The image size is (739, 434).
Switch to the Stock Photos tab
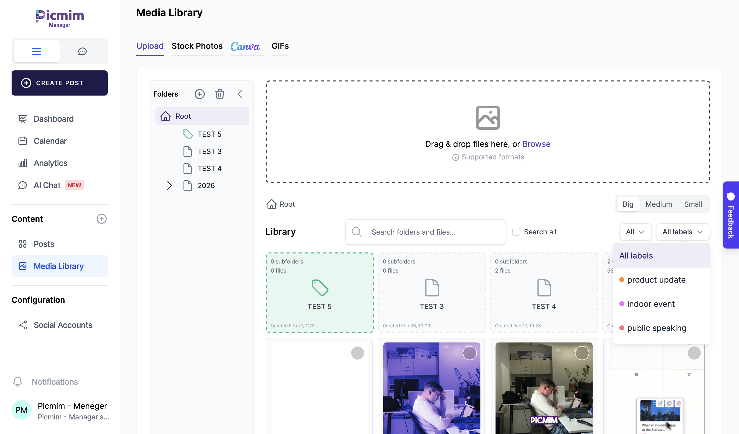pos(197,46)
